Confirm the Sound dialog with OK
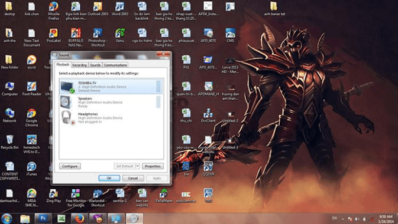 click(109, 178)
